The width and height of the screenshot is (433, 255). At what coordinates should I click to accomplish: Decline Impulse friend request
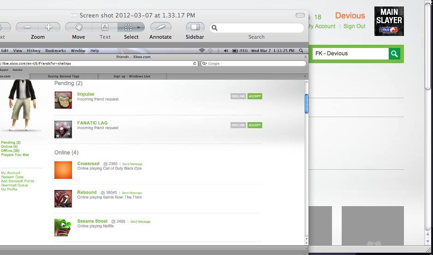[x=238, y=96]
